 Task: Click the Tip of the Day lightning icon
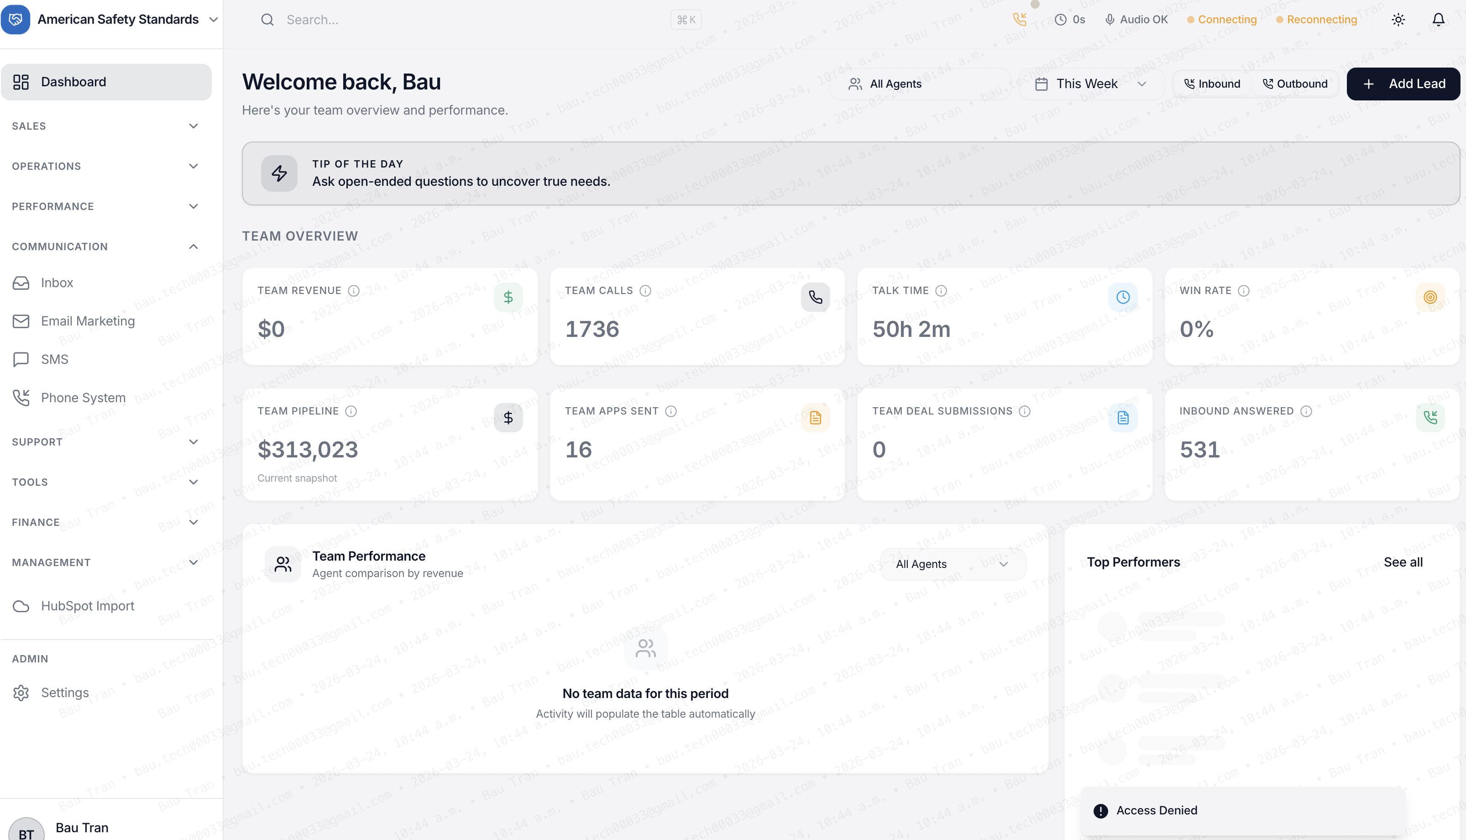(279, 173)
